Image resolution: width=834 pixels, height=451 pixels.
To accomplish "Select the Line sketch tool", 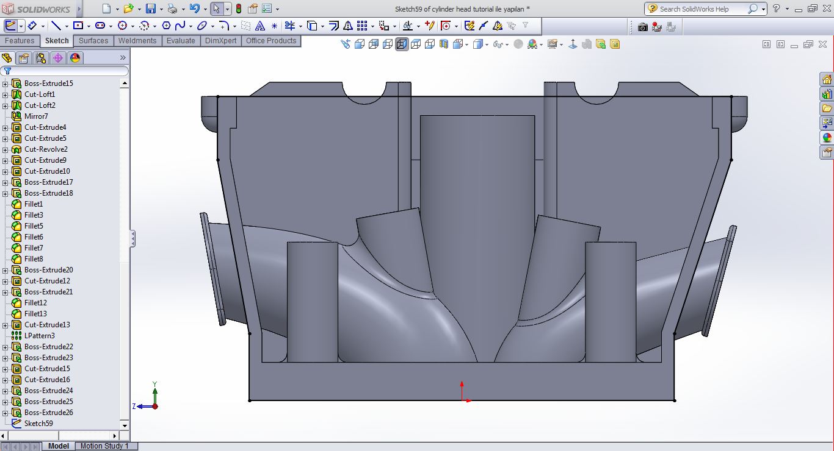I will (x=56, y=26).
